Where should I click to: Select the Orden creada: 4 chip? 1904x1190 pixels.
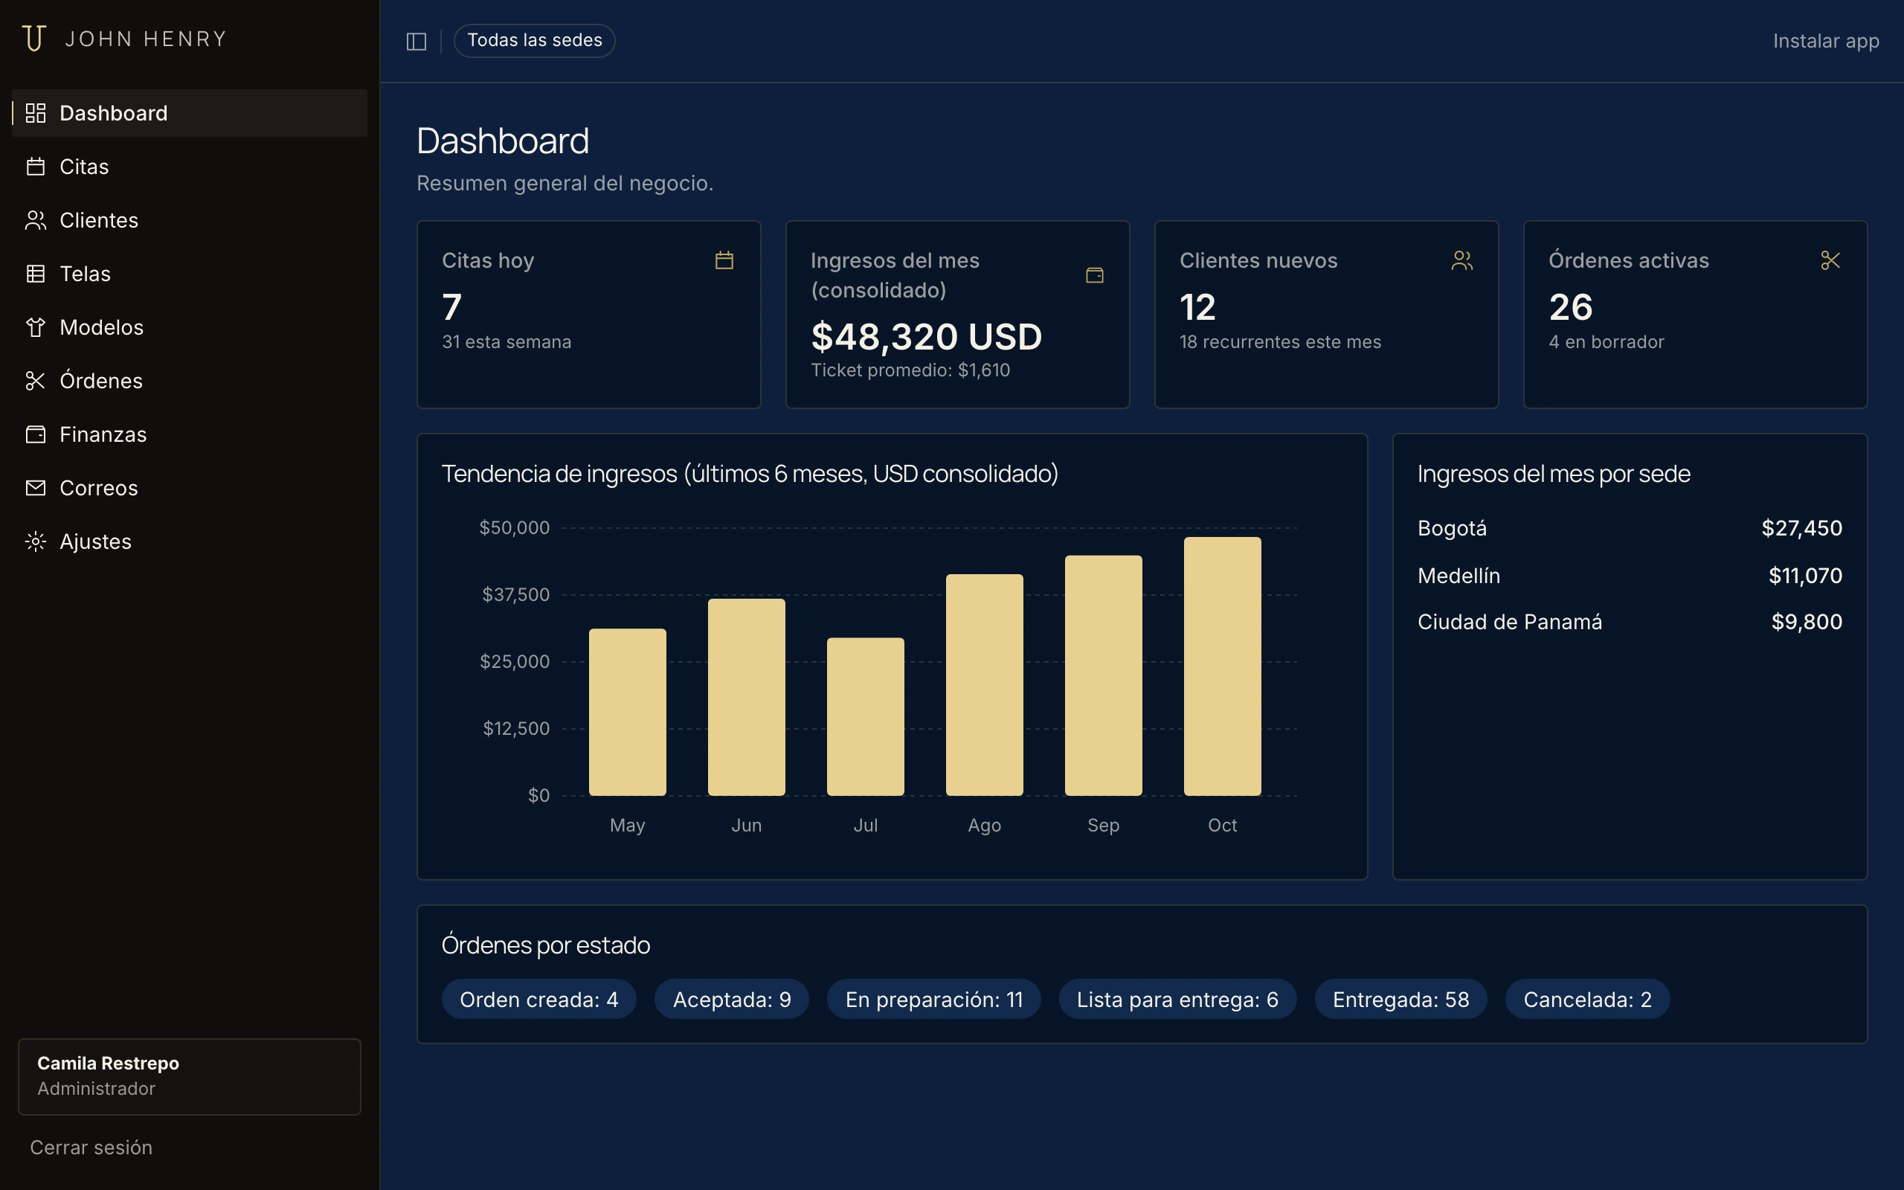[539, 1000]
